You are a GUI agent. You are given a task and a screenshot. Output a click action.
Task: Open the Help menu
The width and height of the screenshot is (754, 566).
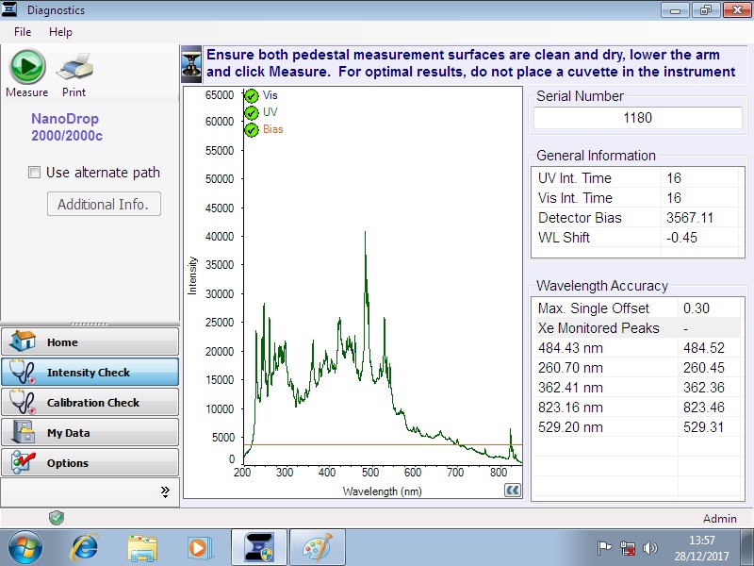[x=60, y=32]
